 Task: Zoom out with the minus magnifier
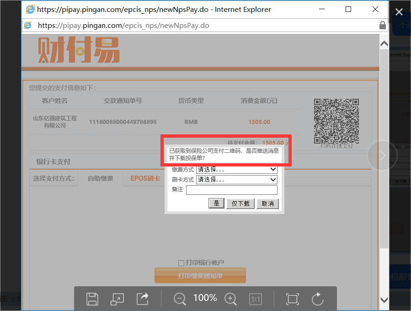pyautogui.click(x=180, y=299)
